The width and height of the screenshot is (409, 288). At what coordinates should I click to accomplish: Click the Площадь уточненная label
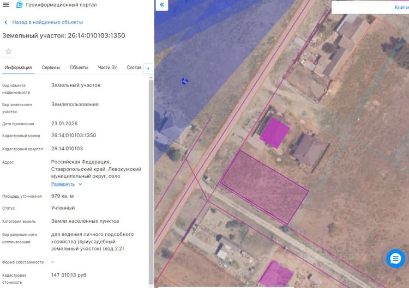(22, 197)
